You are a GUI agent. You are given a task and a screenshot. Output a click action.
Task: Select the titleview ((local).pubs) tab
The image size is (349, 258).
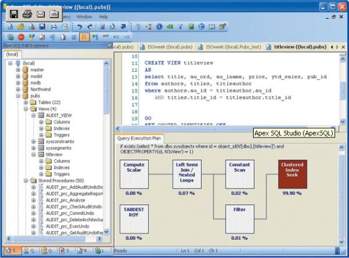coord(297,47)
